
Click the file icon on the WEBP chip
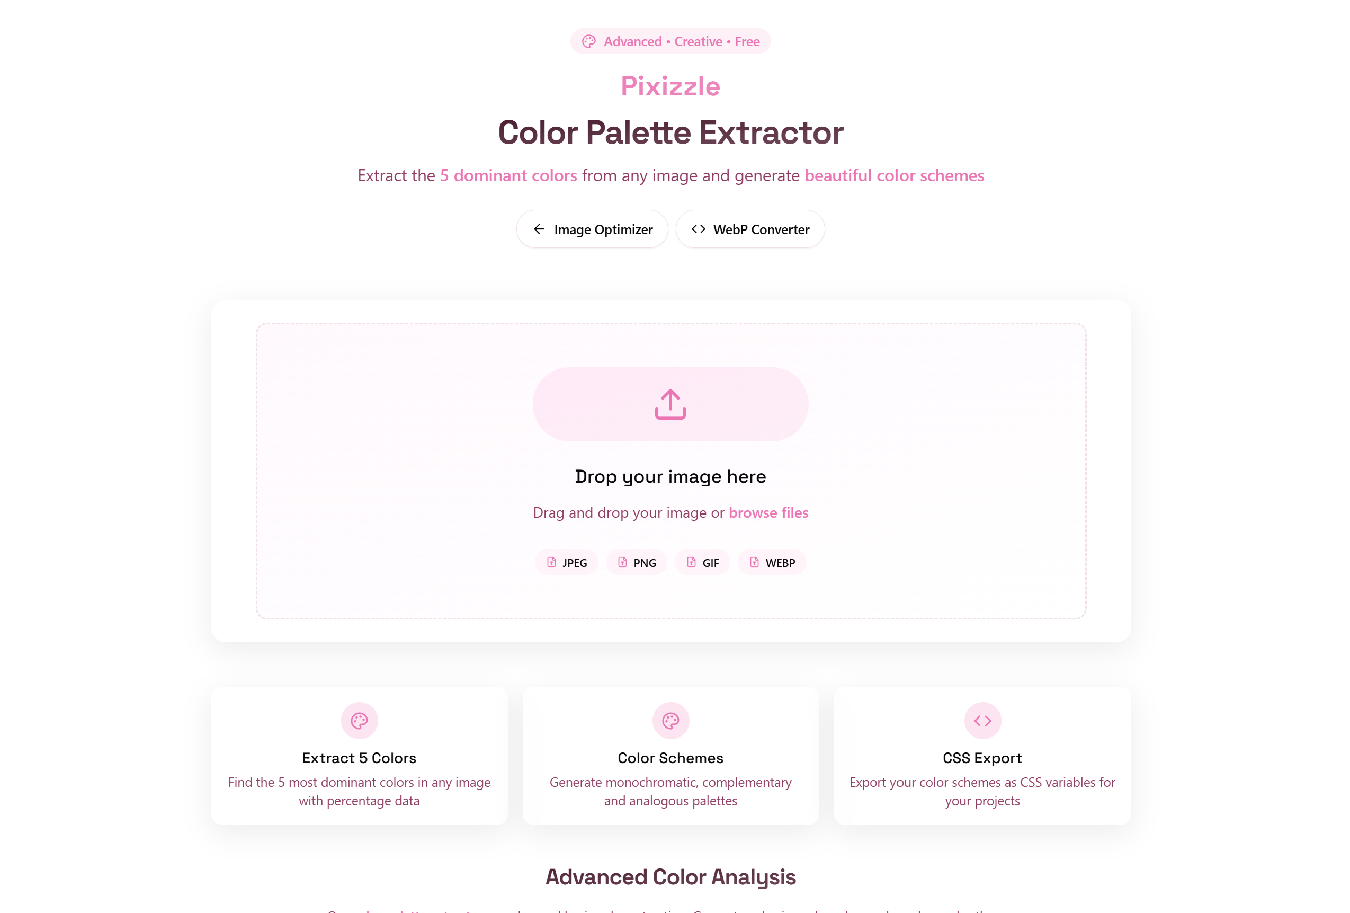[x=754, y=562]
